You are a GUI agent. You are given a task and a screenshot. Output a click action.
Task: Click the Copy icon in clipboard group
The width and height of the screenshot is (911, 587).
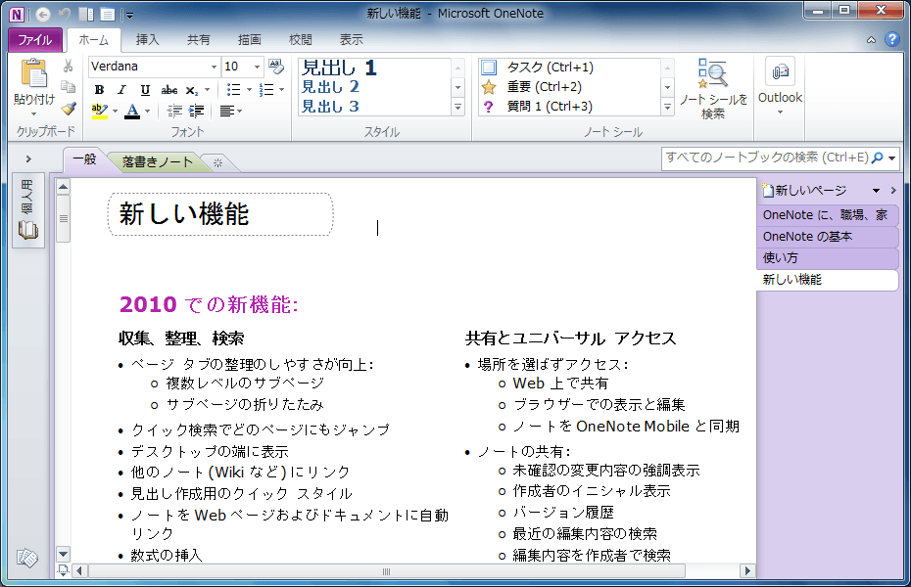point(68,87)
